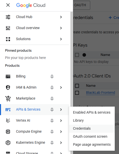Pin Compute Engine to pinned products
119x154 pixels.
(52, 132)
